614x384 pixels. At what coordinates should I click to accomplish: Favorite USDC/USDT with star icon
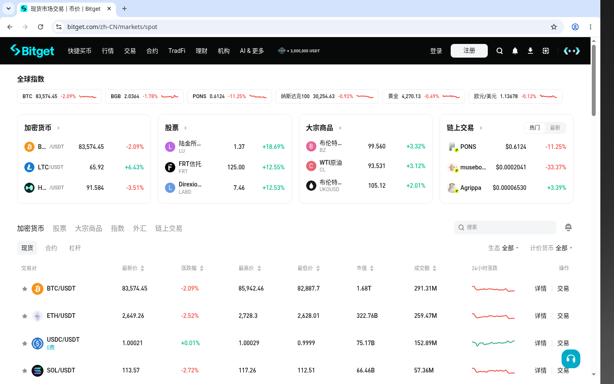(x=25, y=343)
